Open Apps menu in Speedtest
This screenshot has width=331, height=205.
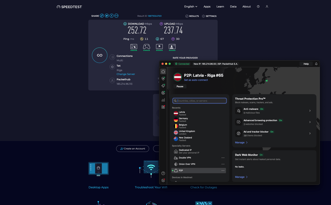click(x=207, y=6)
